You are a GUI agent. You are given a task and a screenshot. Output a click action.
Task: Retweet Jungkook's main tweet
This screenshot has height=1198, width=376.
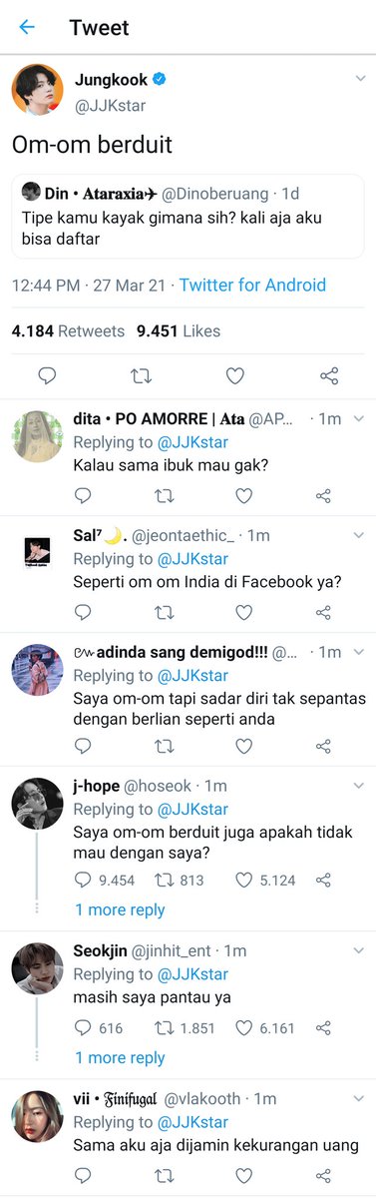coord(142,376)
